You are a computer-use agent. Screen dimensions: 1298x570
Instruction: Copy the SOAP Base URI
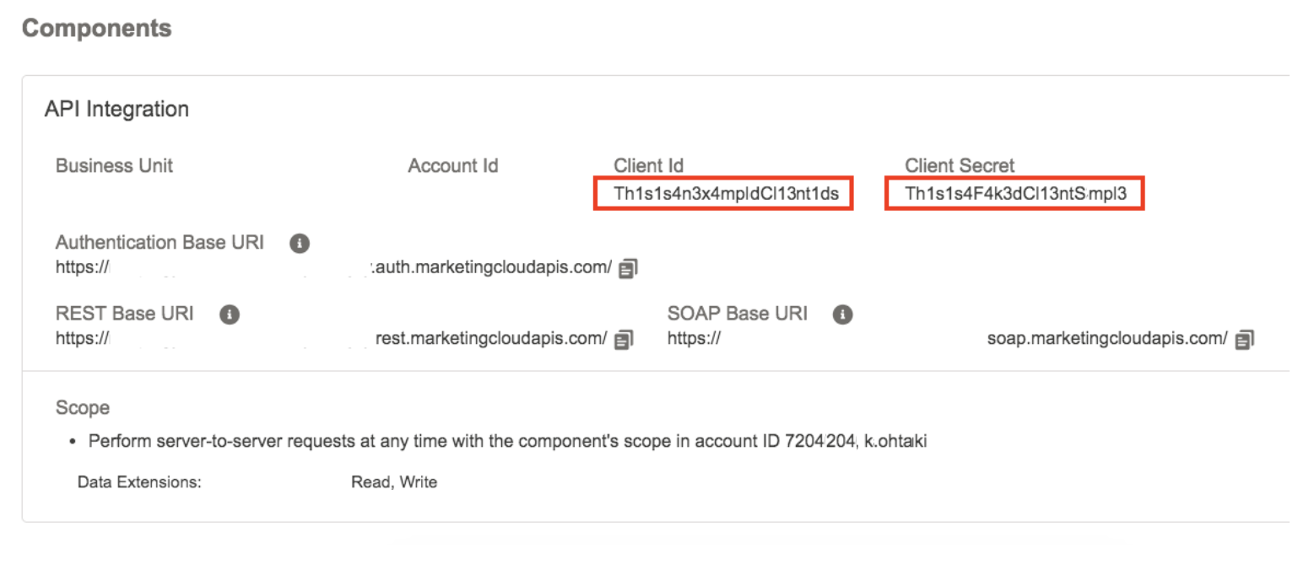click(1243, 340)
